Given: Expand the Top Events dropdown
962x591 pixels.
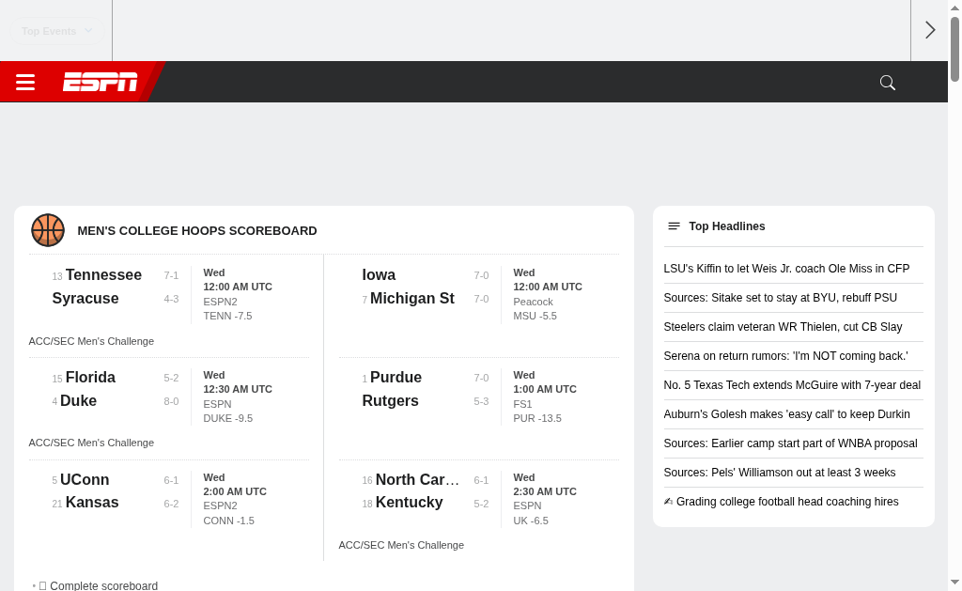Looking at the screenshot, I should click(56, 31).
